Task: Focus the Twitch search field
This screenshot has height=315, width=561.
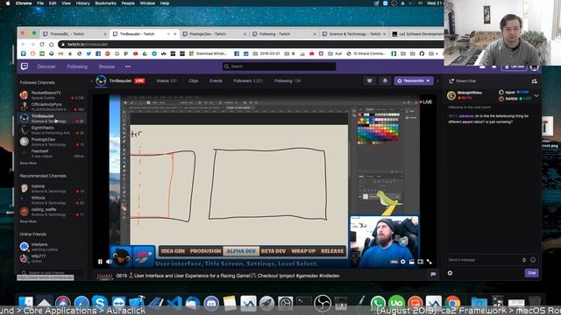Action: click(x=279, y=66)
